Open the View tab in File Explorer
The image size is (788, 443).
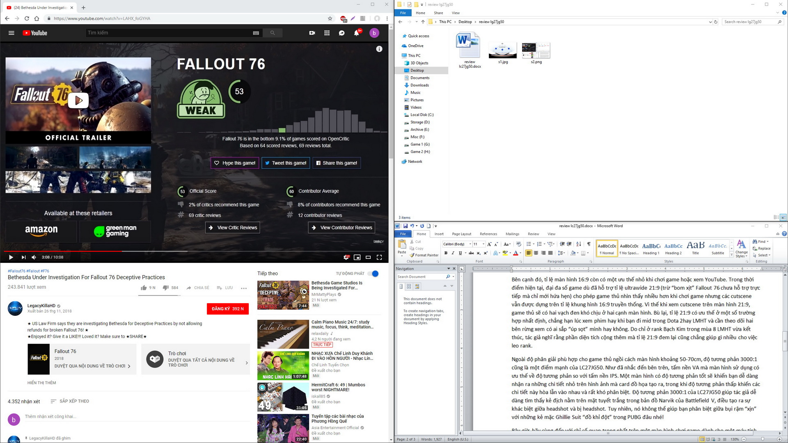coord(456,13)
